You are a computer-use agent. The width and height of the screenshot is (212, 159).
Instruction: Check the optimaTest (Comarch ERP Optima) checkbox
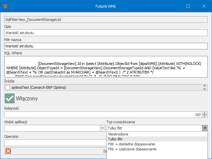click(8, 87)
